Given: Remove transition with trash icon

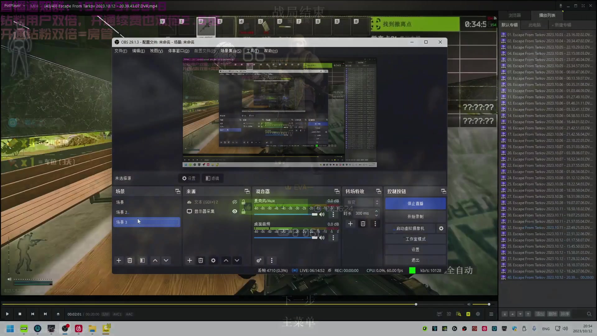Looking at the screenshot, I should [363, 224].
